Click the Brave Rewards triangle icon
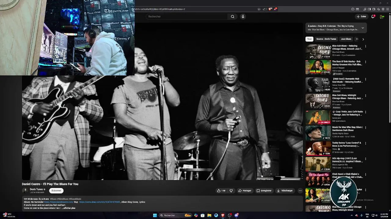391x219 pixels. click(x=275, y=9)
